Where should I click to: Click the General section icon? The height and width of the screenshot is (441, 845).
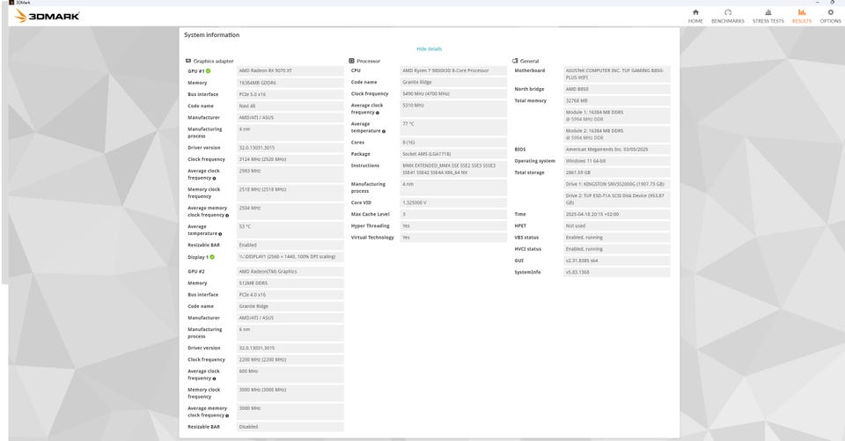[515, 61]
